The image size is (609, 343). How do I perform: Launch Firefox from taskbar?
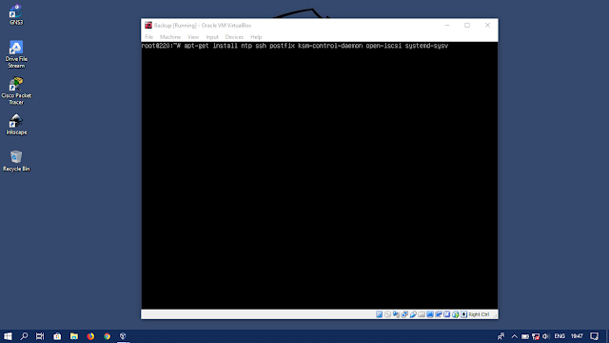pyautogui.click(x=90, y=336)
